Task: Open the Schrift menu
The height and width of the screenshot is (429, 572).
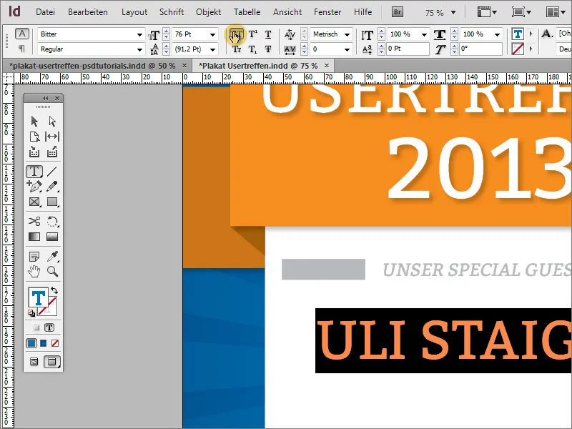Action: tap(172, 11)
